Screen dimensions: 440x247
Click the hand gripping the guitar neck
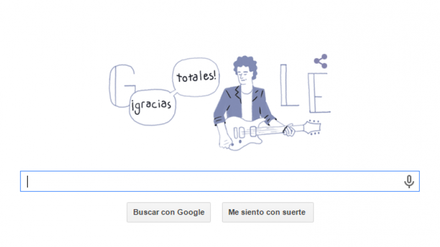click(x=288, y=130)
